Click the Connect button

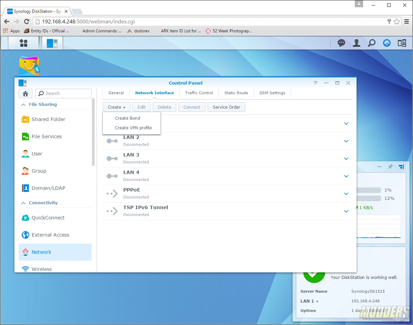[x=192, y=107]
